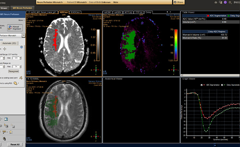Click the yellow arrow measurement icon
The width and height of the screenshot is (240, 147).
pos(11,132)
